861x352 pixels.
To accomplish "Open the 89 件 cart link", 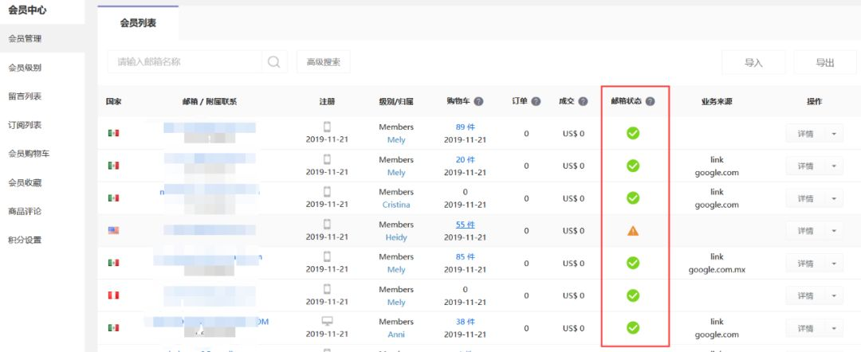I will (465, 127).
